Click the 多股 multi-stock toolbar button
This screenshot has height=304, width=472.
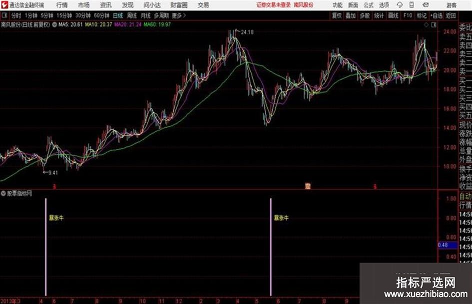pos(365,15)
